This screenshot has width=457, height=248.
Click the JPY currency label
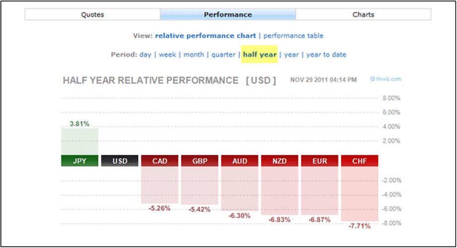point(79,161)
